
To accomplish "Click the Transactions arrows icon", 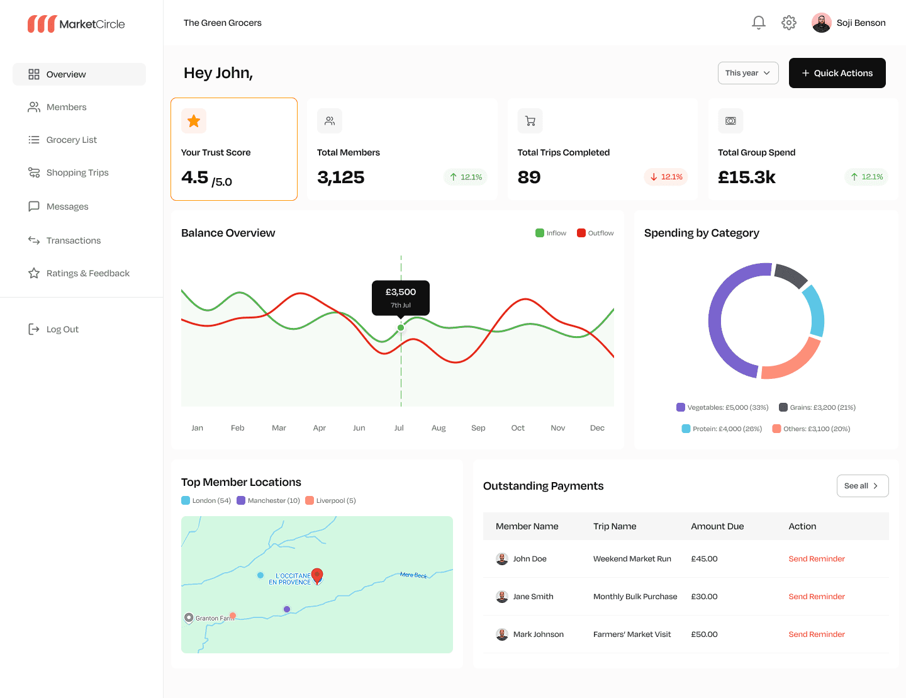I will click(x=34, y=240).
